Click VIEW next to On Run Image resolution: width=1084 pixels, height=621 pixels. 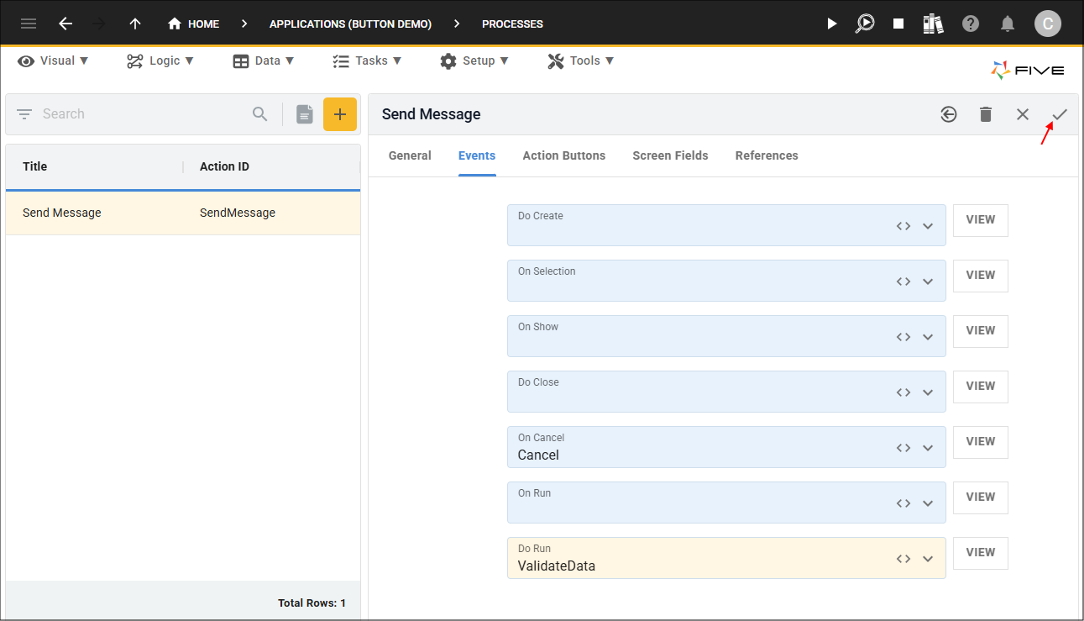pos(981,497)
